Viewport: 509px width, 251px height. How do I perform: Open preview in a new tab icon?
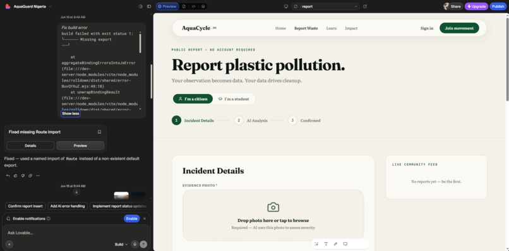tap(365, 6)
